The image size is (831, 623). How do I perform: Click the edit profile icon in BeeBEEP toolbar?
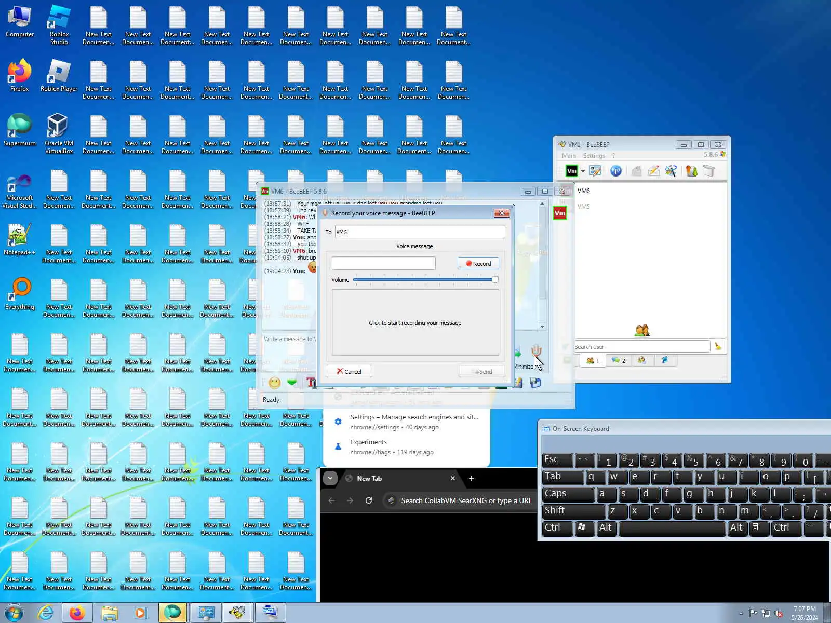[x=595, y=171]
